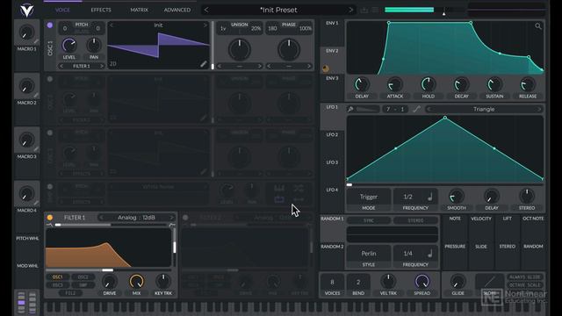Screen dimensions: 562x316
Task: Click the Macro 1 edit pencil icon
Action: [x=36, y=42]
